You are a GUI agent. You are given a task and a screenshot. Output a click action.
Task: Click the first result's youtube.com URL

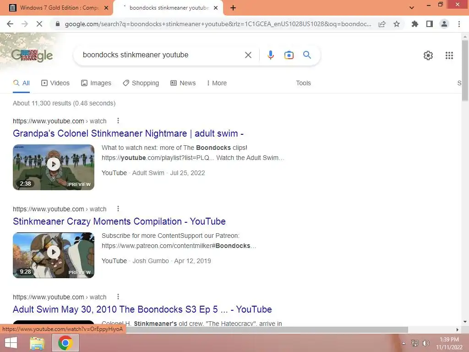coord(60,121)
